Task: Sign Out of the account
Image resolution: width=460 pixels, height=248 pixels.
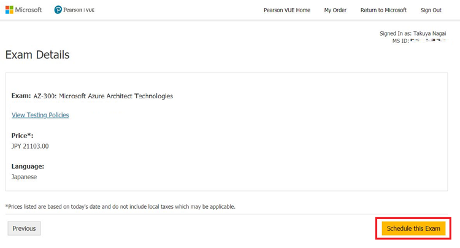Action: point(431,10)
